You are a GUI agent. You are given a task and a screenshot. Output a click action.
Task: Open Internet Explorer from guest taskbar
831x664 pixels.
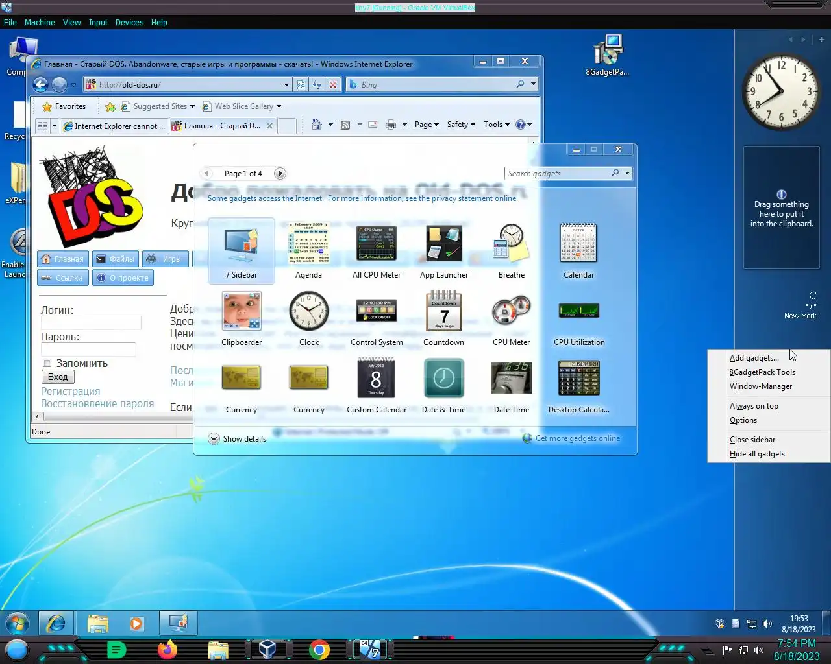tap(56, 623)
